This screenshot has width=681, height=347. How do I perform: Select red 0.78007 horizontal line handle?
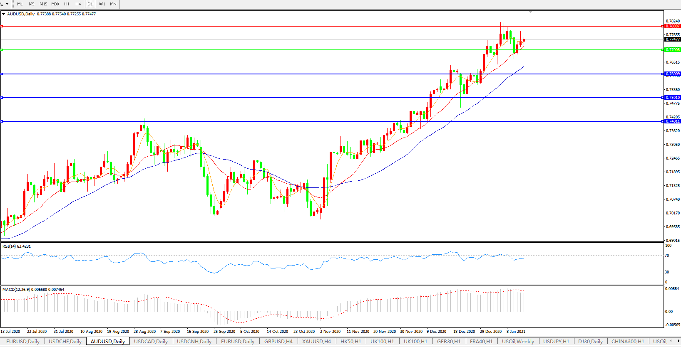(x=2, y=26)
